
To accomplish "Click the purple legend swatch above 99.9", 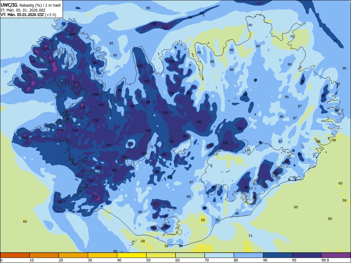I will 336,255.
